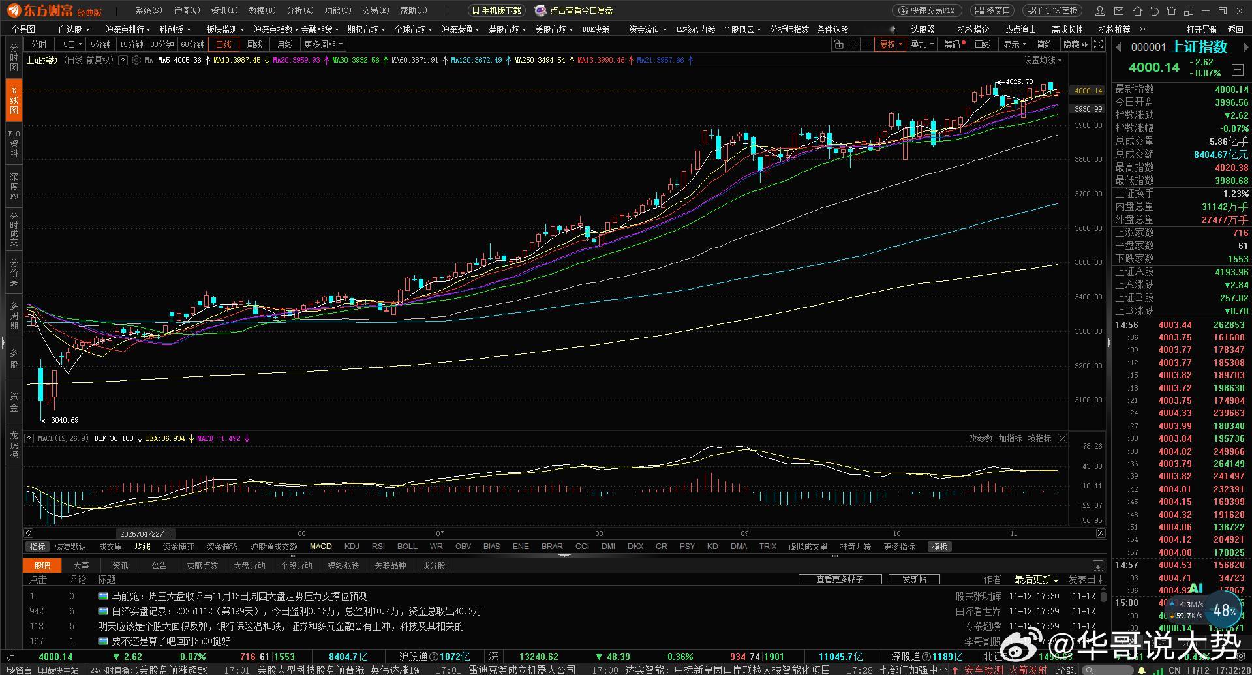The width and height of the screenshot is (1252, 675).
Task: Switch chart period to 月线
Action: click(284, 44)
